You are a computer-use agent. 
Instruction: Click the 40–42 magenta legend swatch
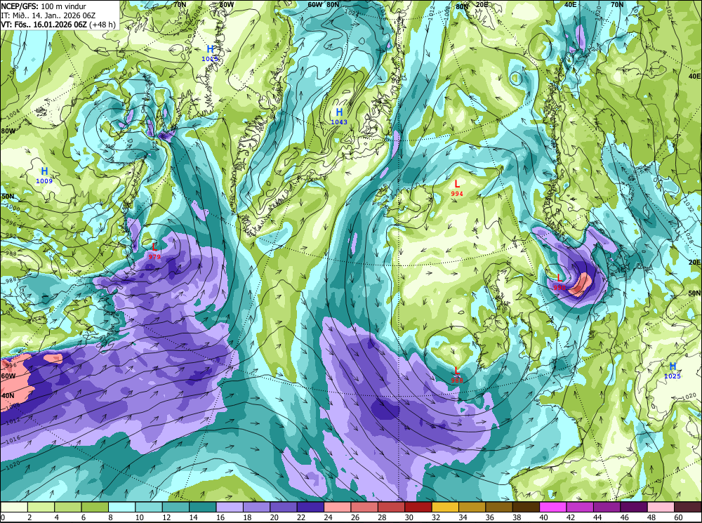pos(553,507)
